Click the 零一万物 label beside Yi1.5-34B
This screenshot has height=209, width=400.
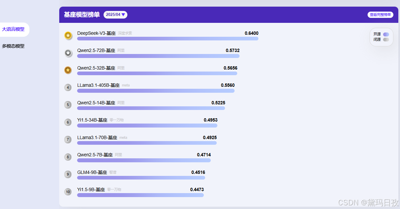point(117,120)
